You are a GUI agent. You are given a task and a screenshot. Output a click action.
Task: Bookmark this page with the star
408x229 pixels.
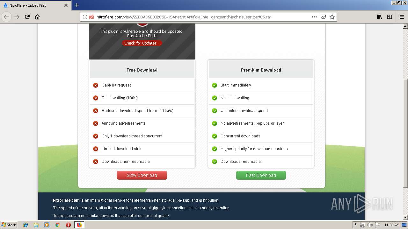coord(332,17)
